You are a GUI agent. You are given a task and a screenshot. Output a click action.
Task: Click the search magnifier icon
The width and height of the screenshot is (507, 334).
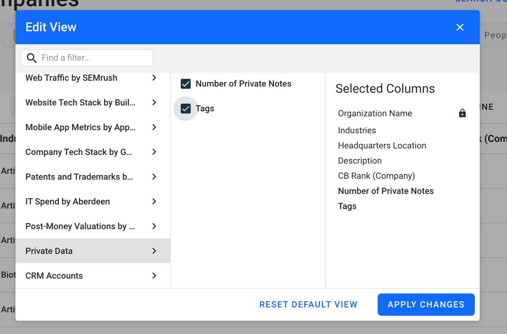[x=32, y=58]
